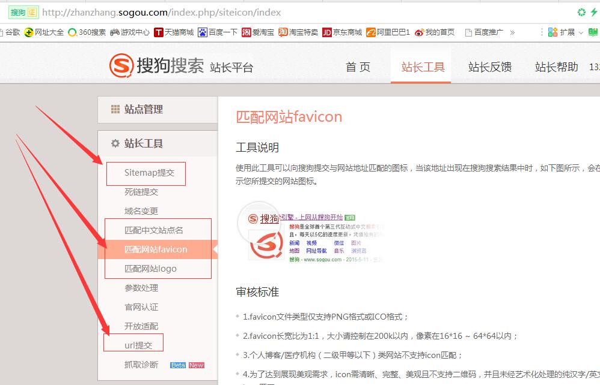Expand the bookmarks overflow chevron

[512, 32]
